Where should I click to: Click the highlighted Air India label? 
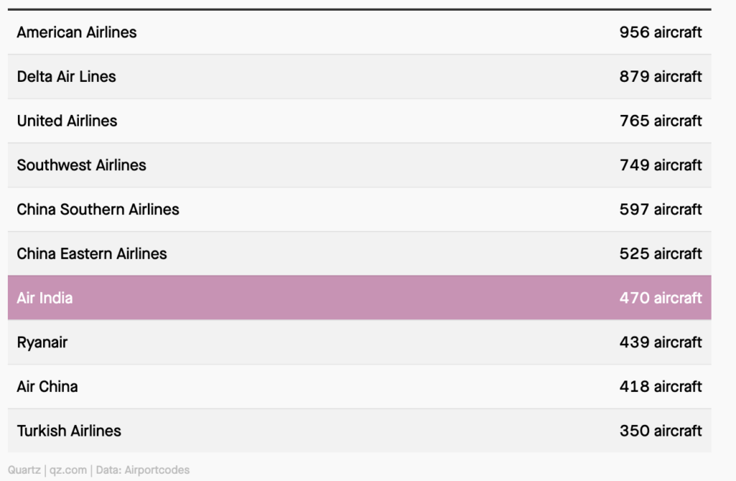point(45,298)
